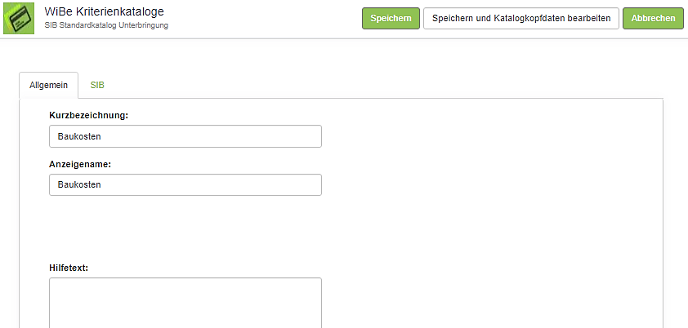Switch to the Allgemein tab
The image size is (688, 328).
(x=48, y=85)
